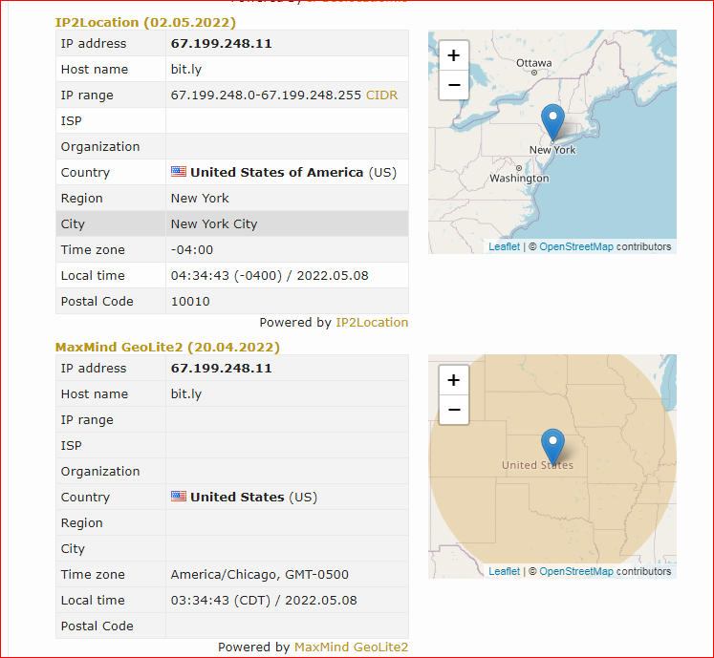
Task: Click the map pin over New York
Action: click(x=552, y=123)
